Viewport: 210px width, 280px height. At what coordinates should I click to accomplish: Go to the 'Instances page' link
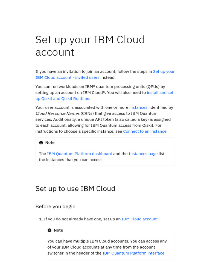143,154
